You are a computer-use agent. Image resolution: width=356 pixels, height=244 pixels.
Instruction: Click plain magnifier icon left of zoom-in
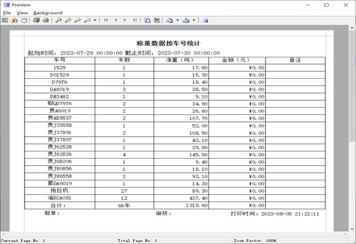pyautogui.click(x=59, y=20)
